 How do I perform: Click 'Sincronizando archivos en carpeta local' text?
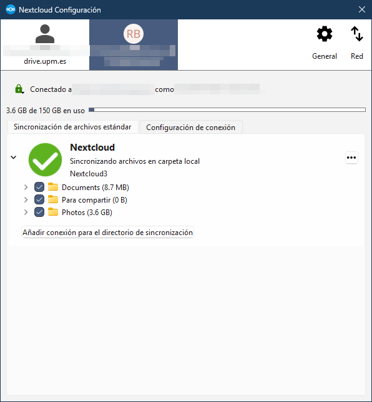tap(135, 161)
